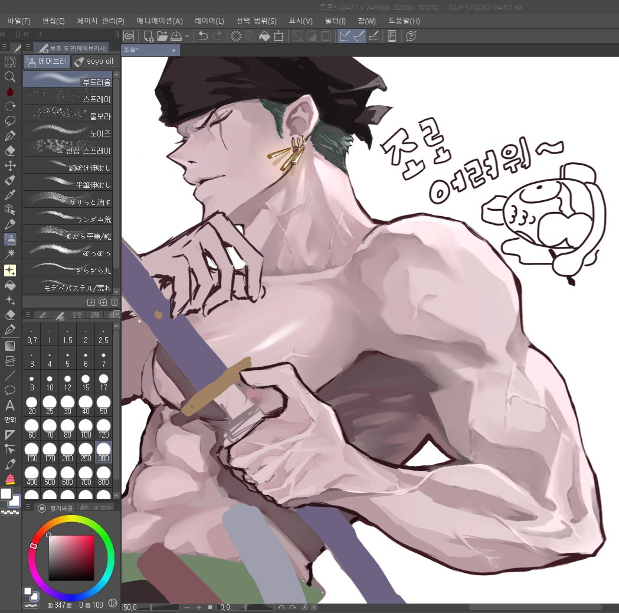Viewport: 619px width, 613px height.
Task: Choose the Gradient tool
Action: pos(10,346)
